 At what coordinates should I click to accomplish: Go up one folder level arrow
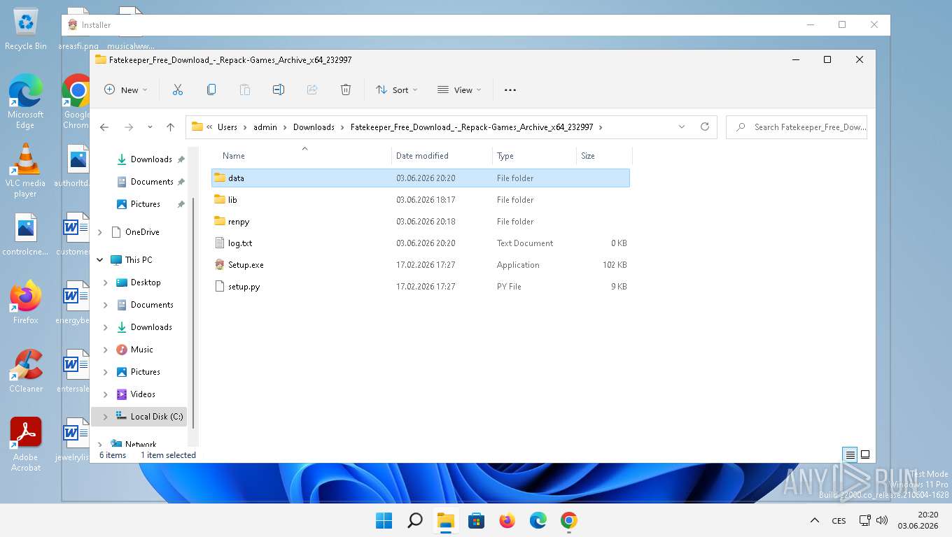tap(170, 127)
